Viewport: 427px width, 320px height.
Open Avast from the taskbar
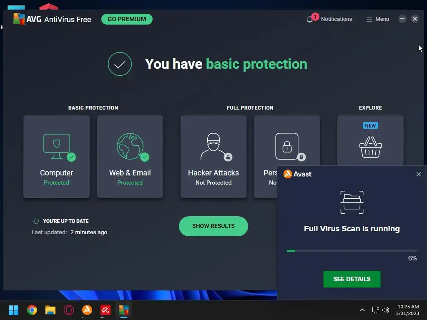tap(87, 310)
